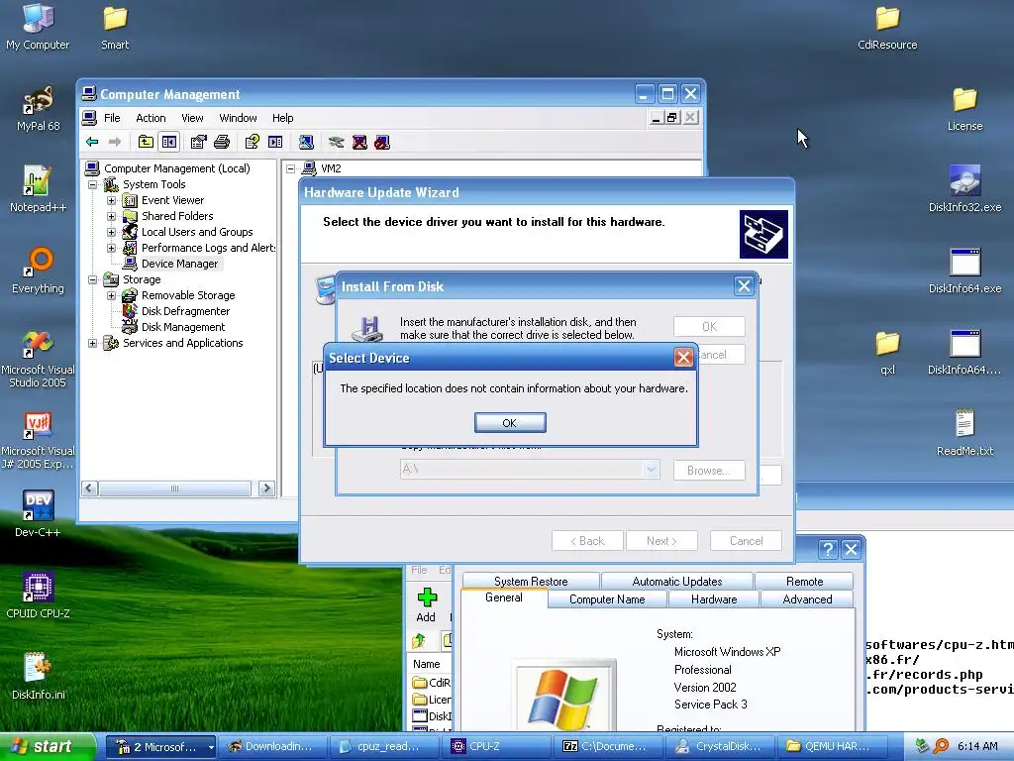Screen dimensions: 1014x761
Task: Select the DiskInfo.ini desktop file
Action: point(38,677)
